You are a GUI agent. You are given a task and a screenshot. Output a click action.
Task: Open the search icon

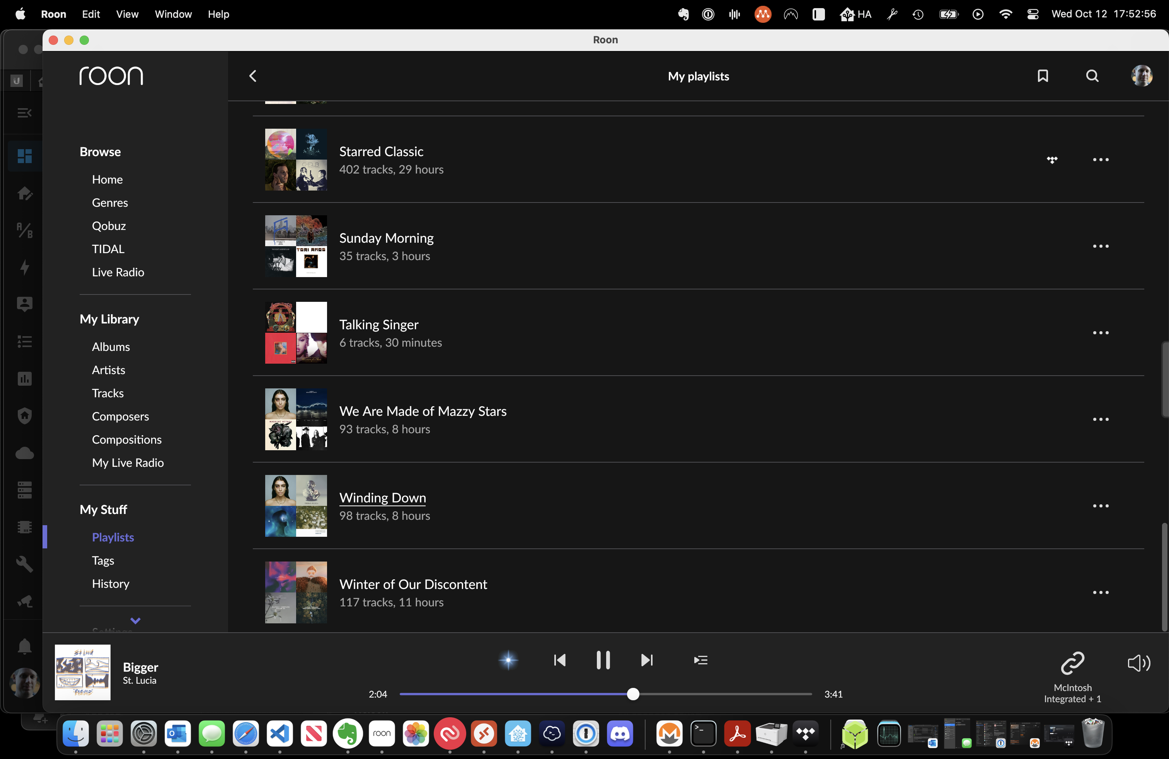[1092, 76]
